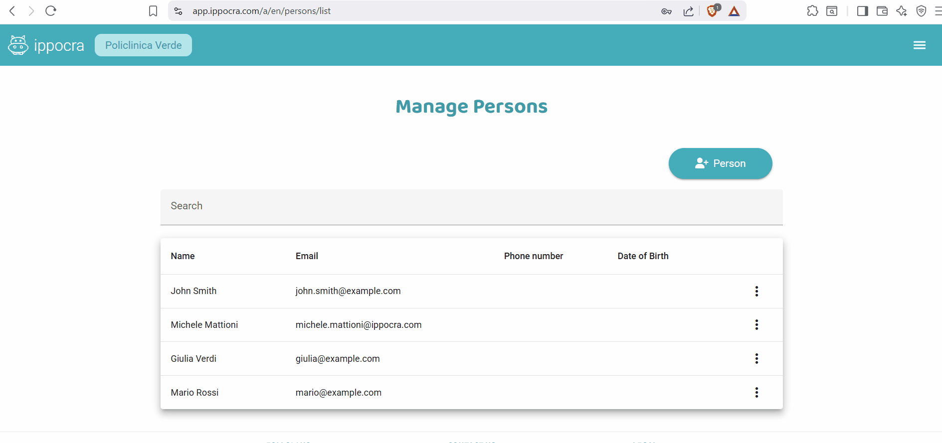The image size is (942, 443).
Task: Go back using browser back arrow
Action: [12, 11]
